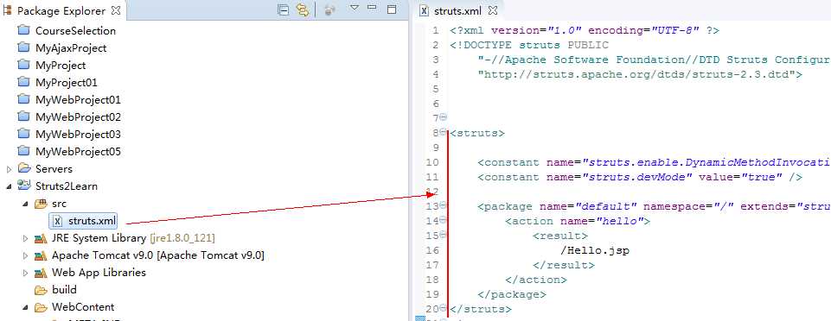Select the MyProject project name

[x=61, y=66]
